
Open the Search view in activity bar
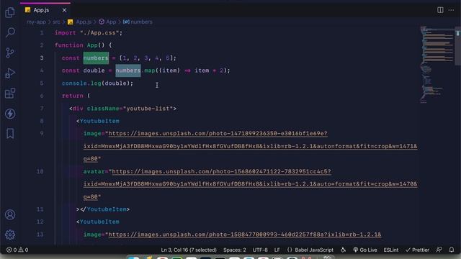[x=10, y=32]
